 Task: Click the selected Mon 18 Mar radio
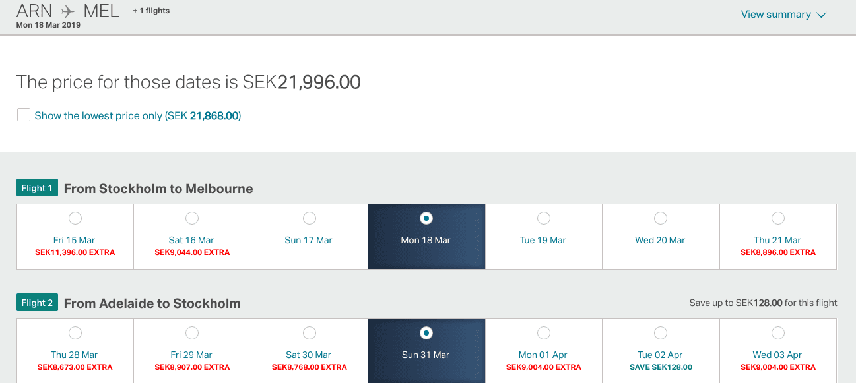(x=426, y=218)
